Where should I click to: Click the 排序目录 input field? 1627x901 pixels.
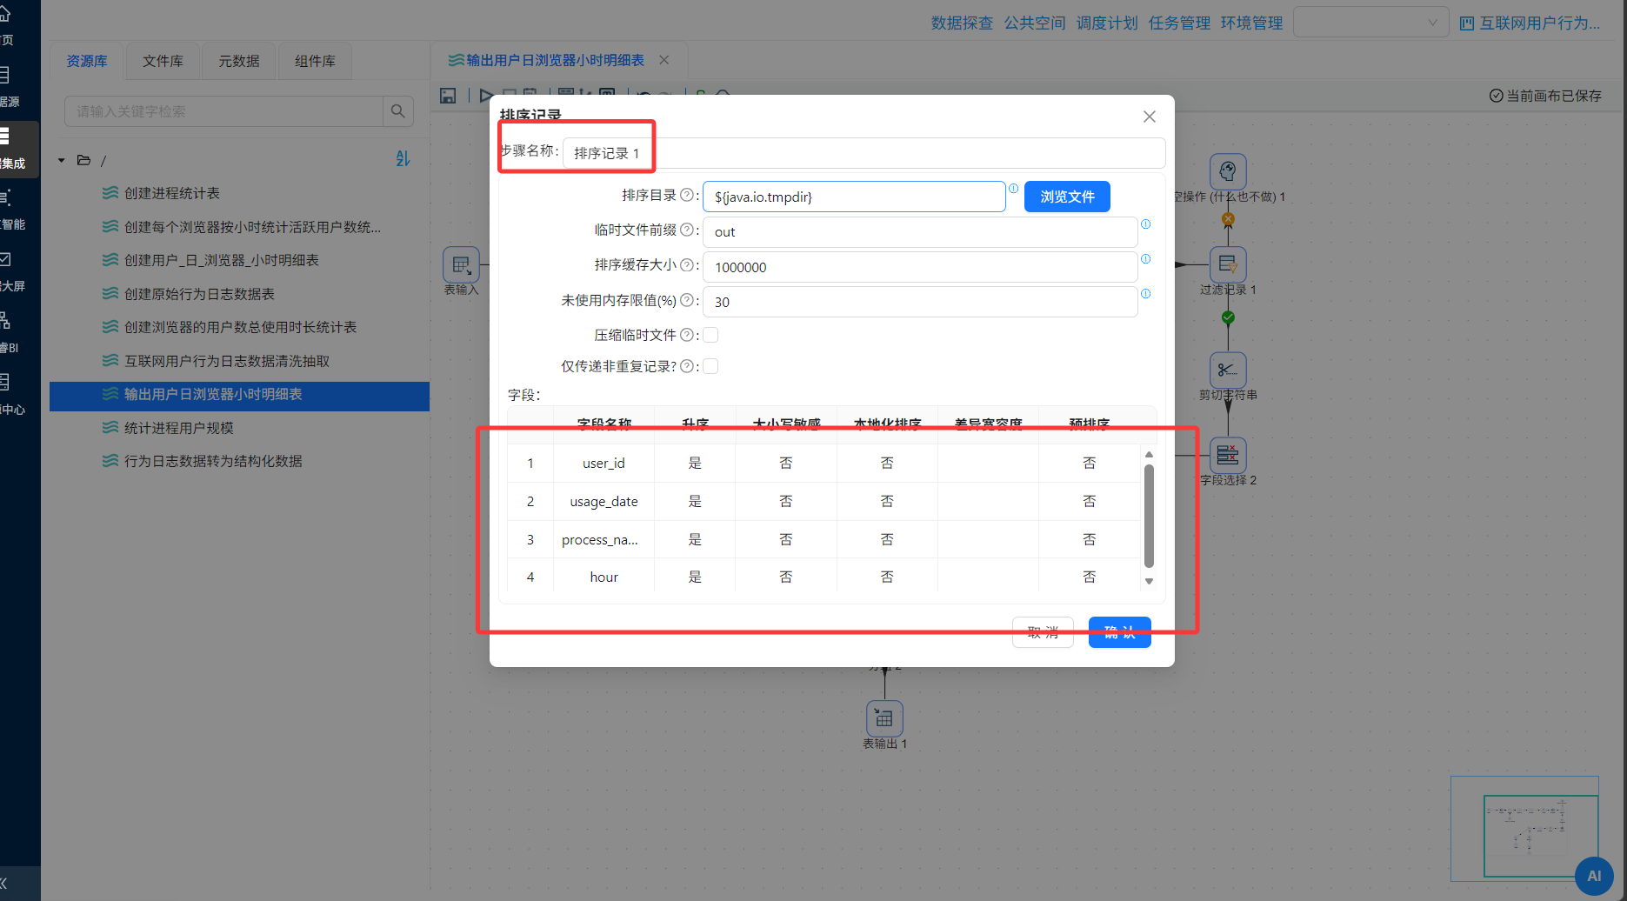[x=854, y=197]
